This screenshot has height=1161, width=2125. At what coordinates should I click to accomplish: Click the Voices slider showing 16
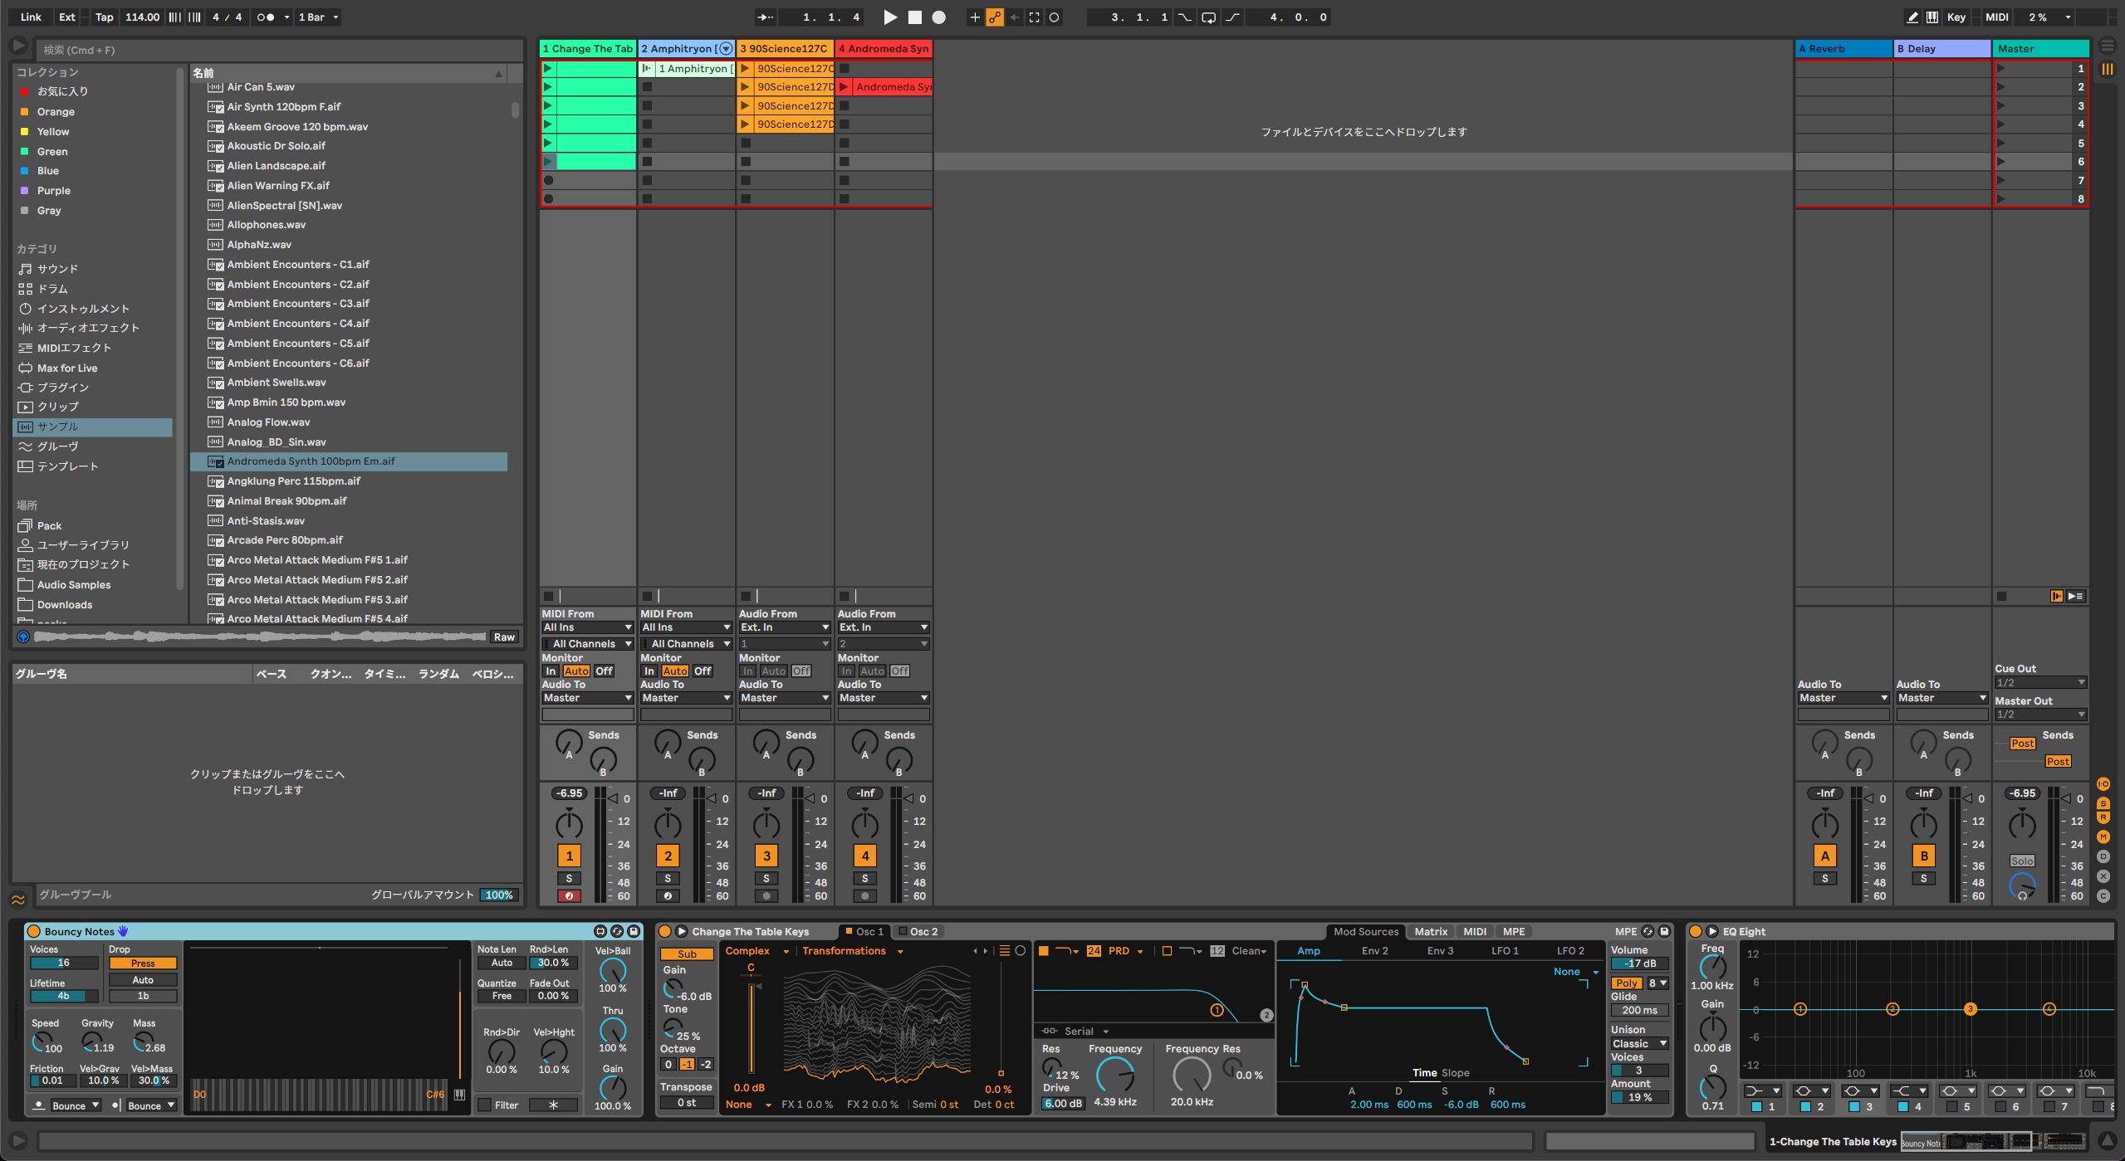click(x=63, y=963)
